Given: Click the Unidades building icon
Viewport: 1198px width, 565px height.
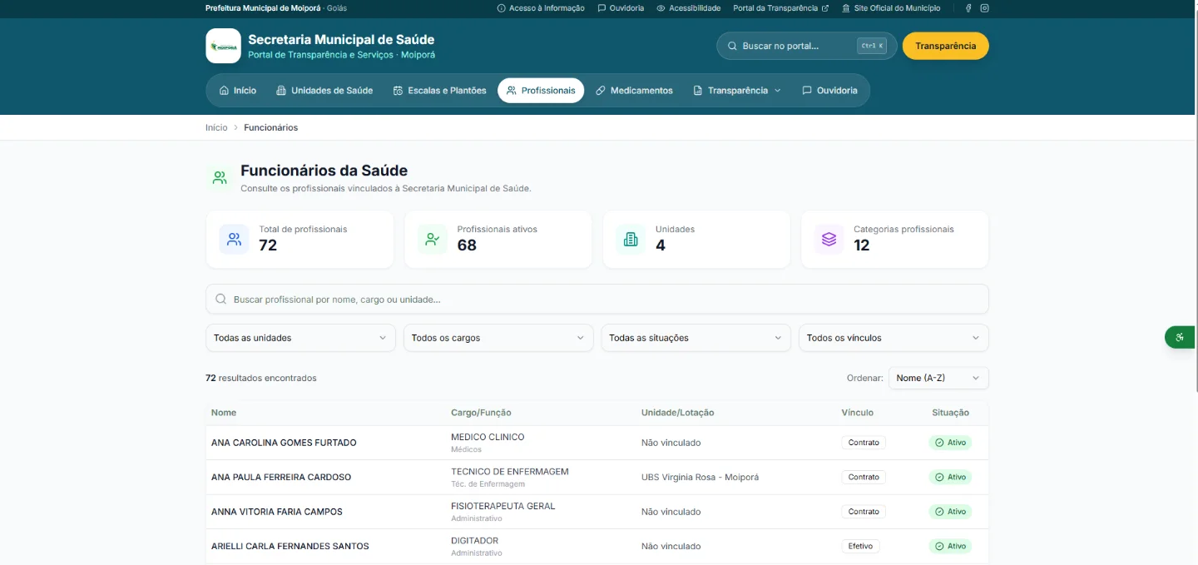Looking at the screenshot, I should click(631, 240).
